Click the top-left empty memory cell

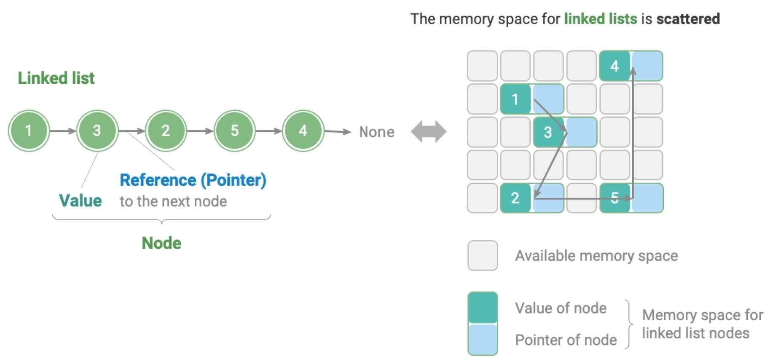pyautogui.click(x=482, y=66)
